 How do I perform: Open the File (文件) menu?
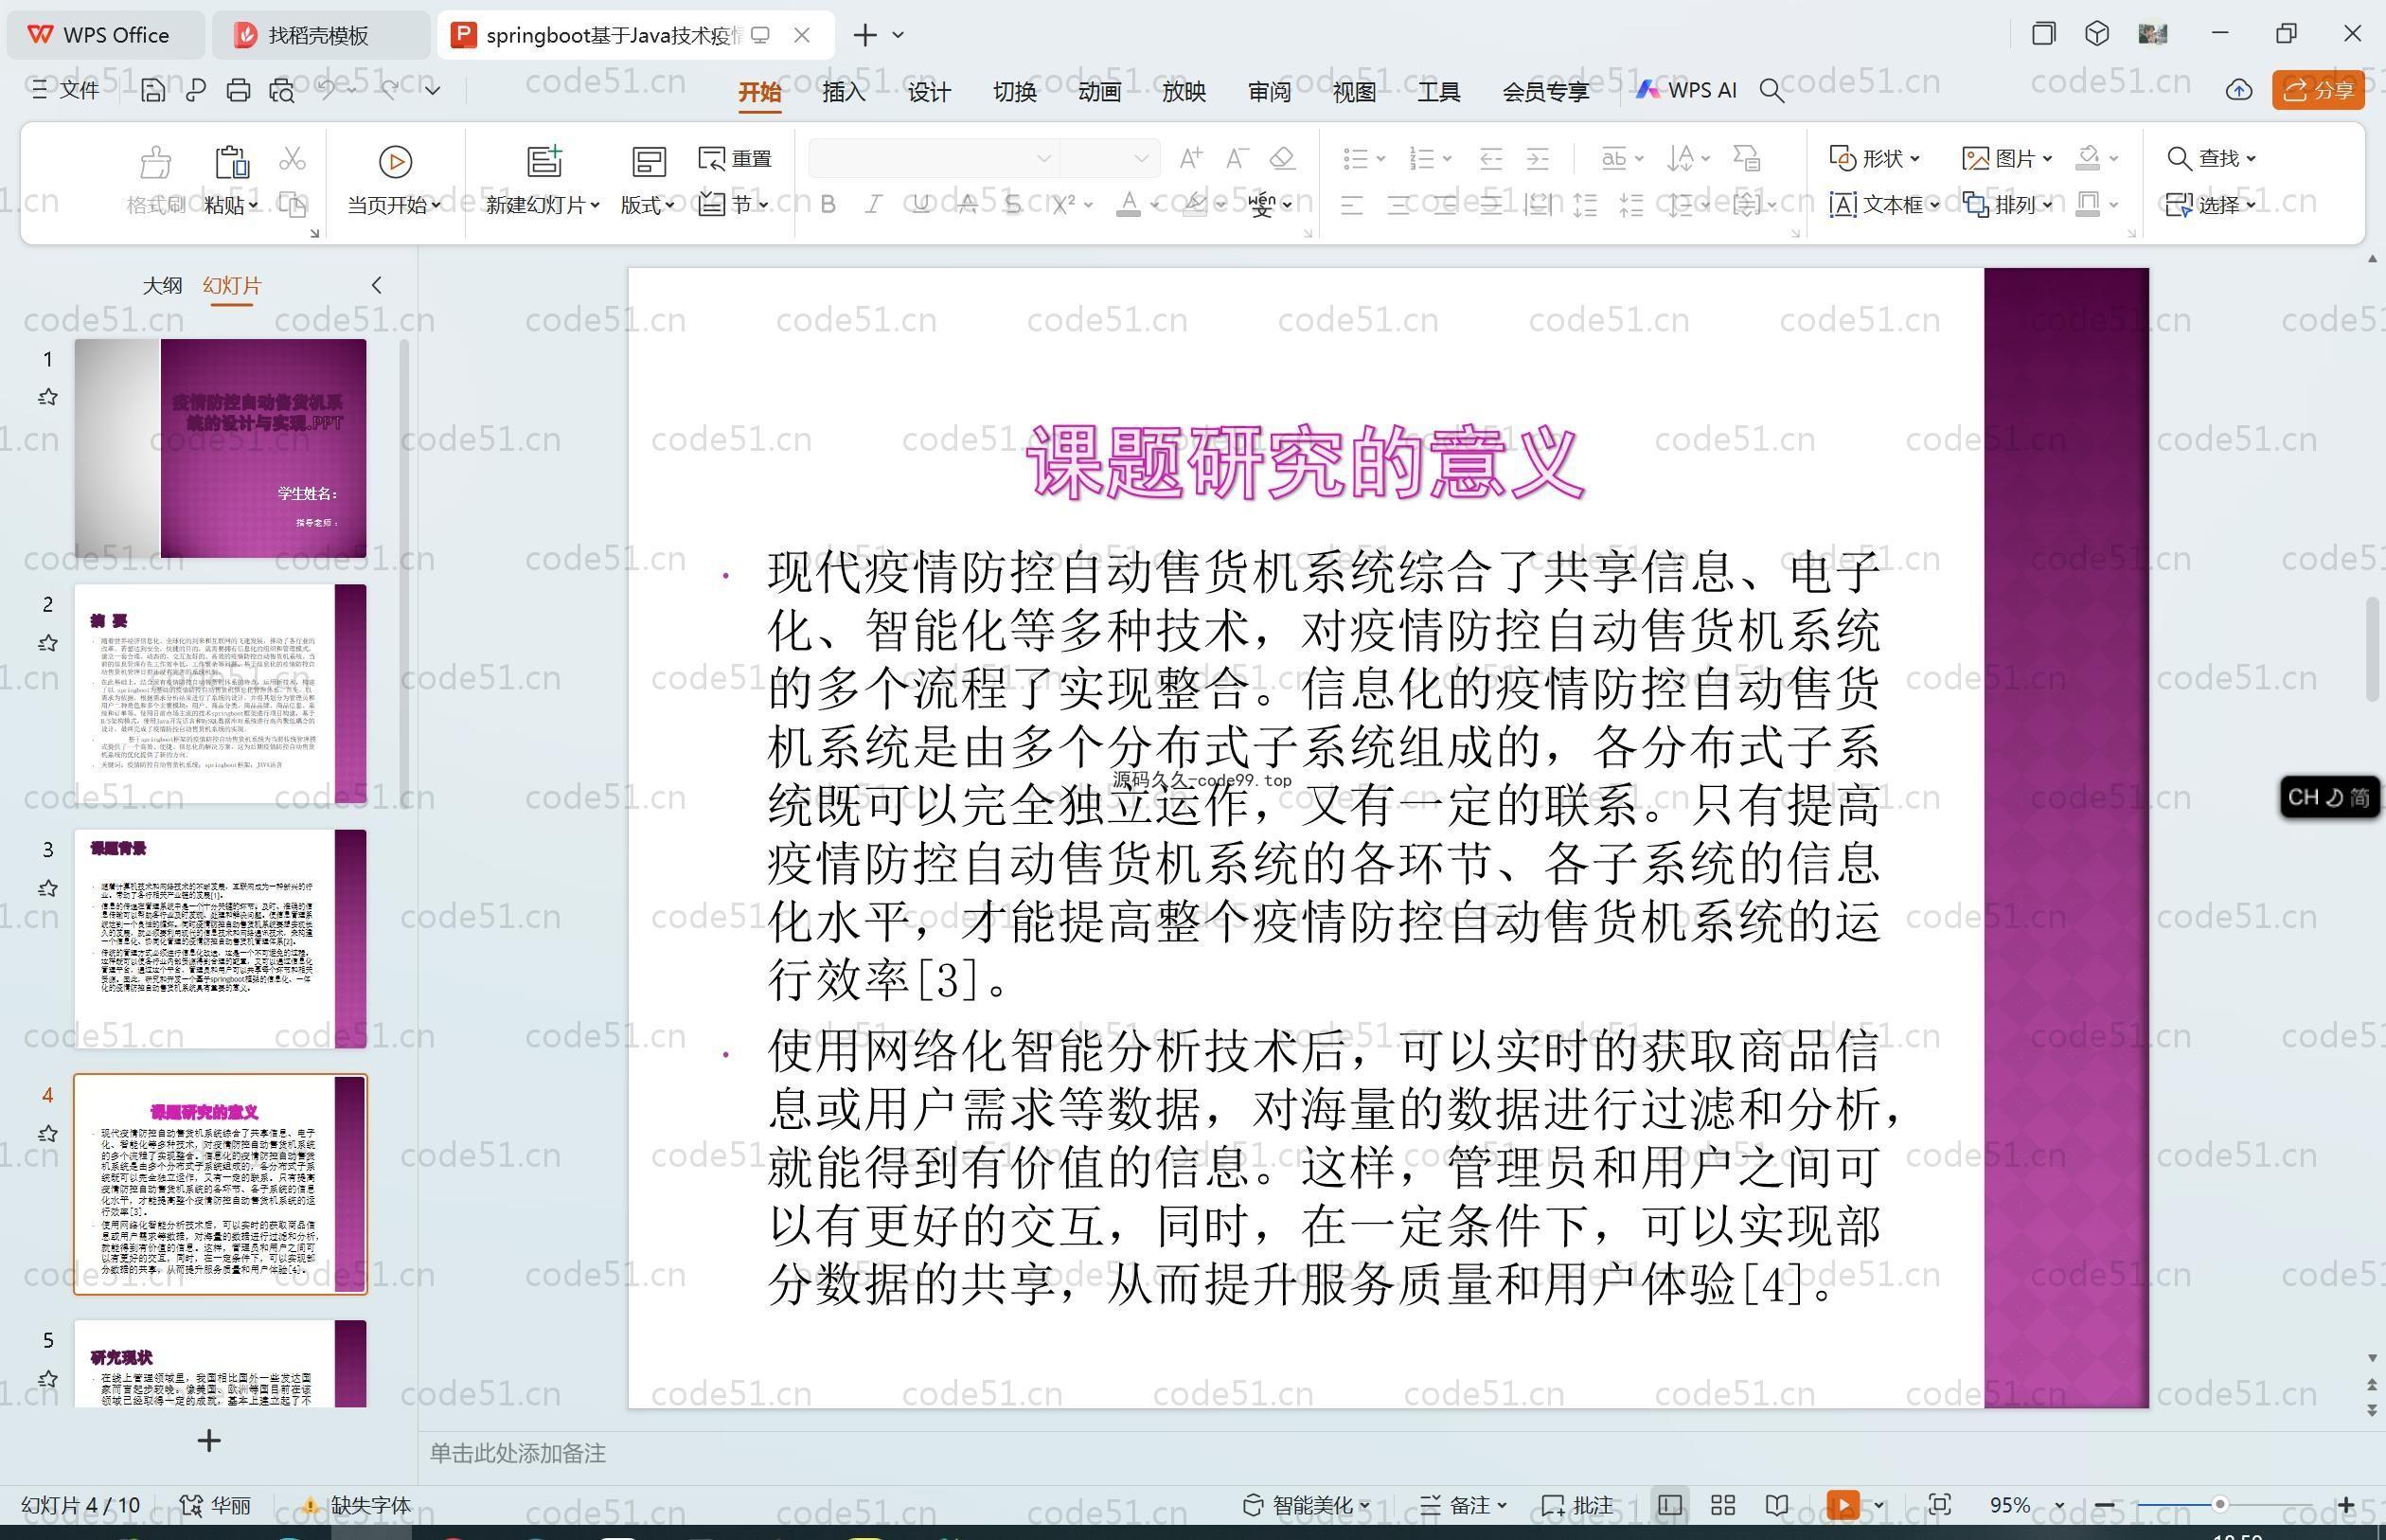pyautogui.click(x=66, y=91)
